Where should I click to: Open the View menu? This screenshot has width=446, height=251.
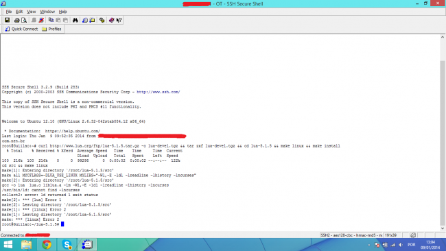click(x=32, y=12)
